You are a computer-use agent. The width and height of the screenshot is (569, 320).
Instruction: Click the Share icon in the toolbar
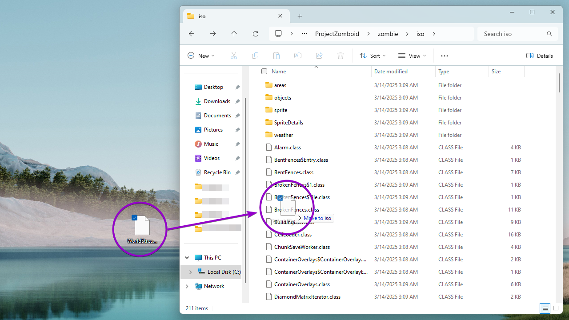click(319, 56)
